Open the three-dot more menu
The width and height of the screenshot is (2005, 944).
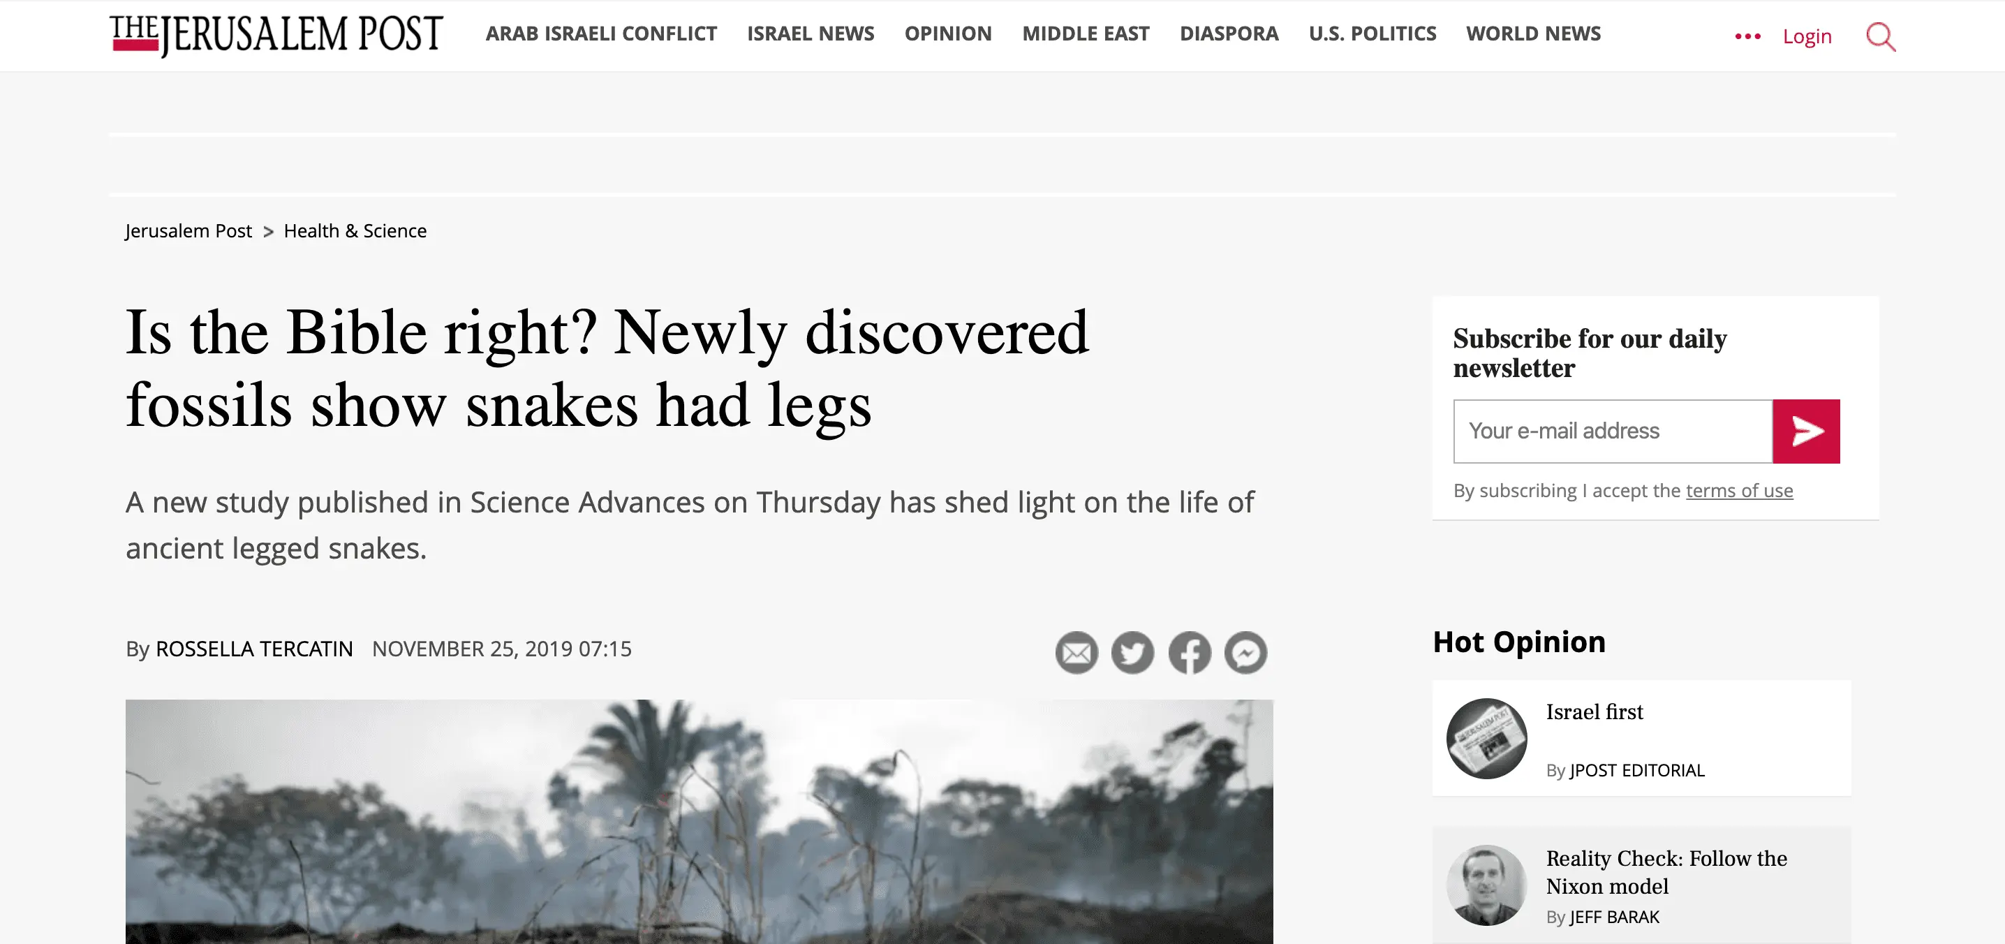1747,36
